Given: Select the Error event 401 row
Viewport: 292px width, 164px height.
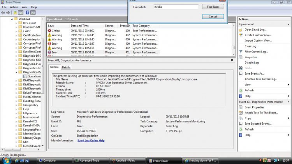Looking at the screenshot, I should tap(103, 52).
